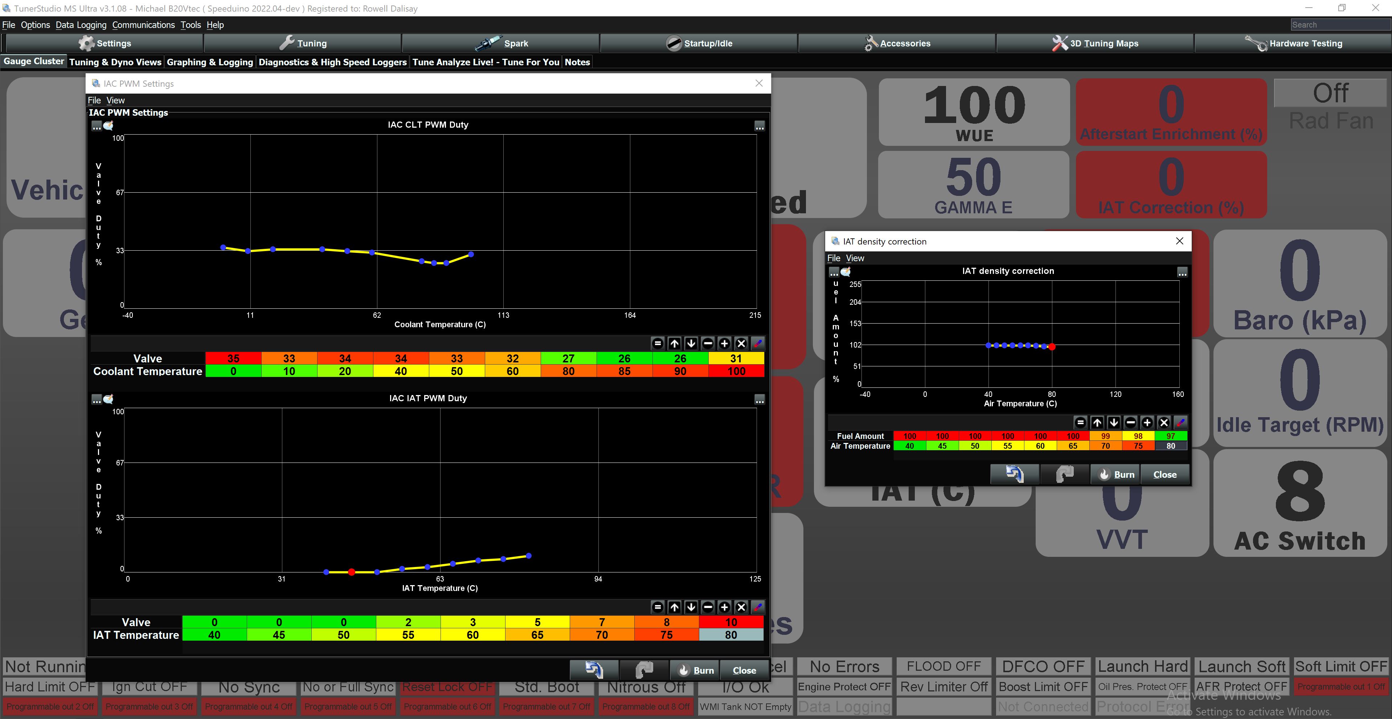Switch to the Graphing & Logging tab

pos(210,62)
